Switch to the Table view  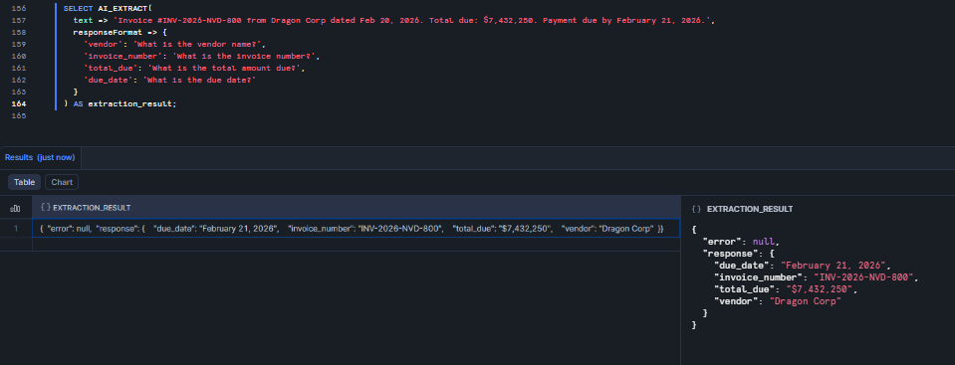coord(24,182)
